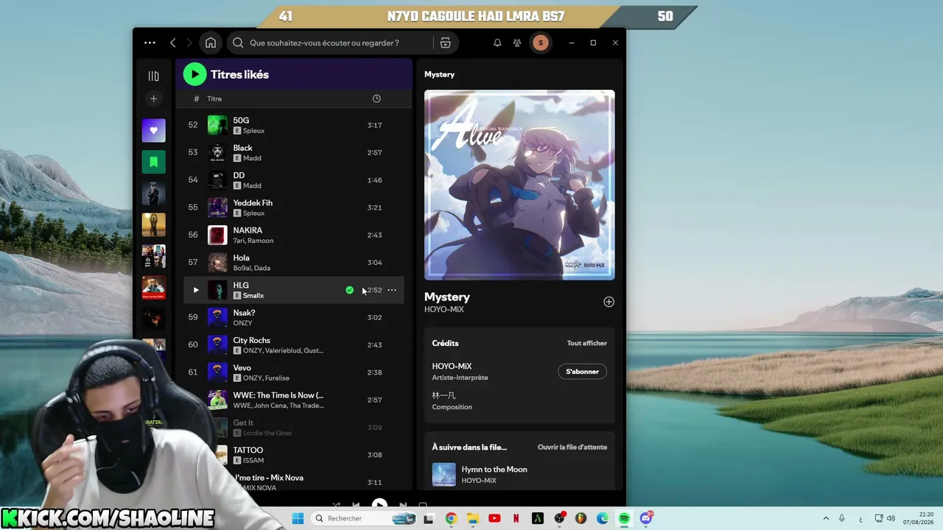The image size is (943, 530).
Task: Select the 50G track row
Action: pyautogui.click(x=294, y=125)
